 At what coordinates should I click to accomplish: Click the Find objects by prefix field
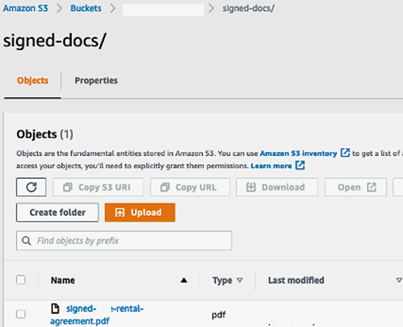coord(124,240)
